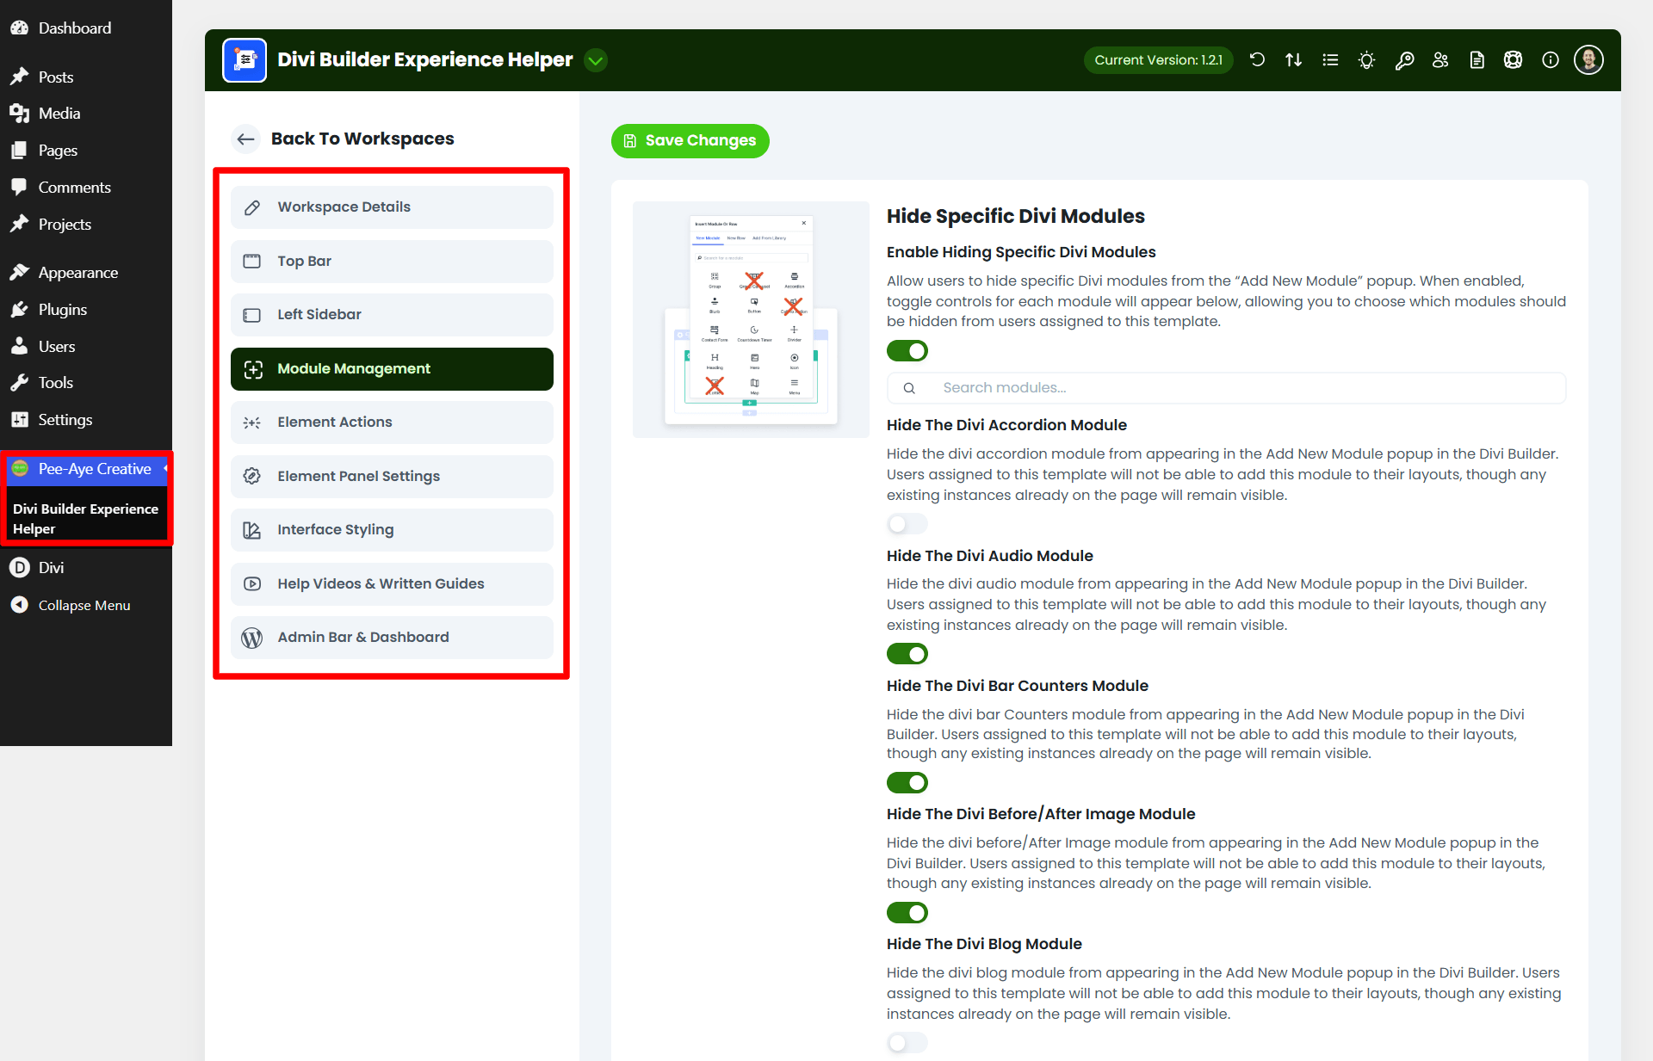Save Changes with the green button
1653x1061 pixels.
point(690,141)
